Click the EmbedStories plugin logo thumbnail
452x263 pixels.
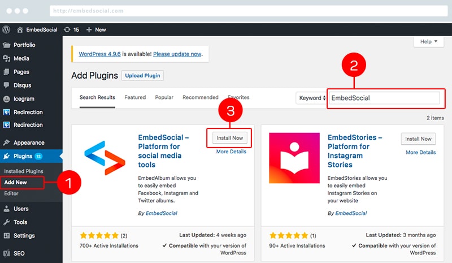294,158
